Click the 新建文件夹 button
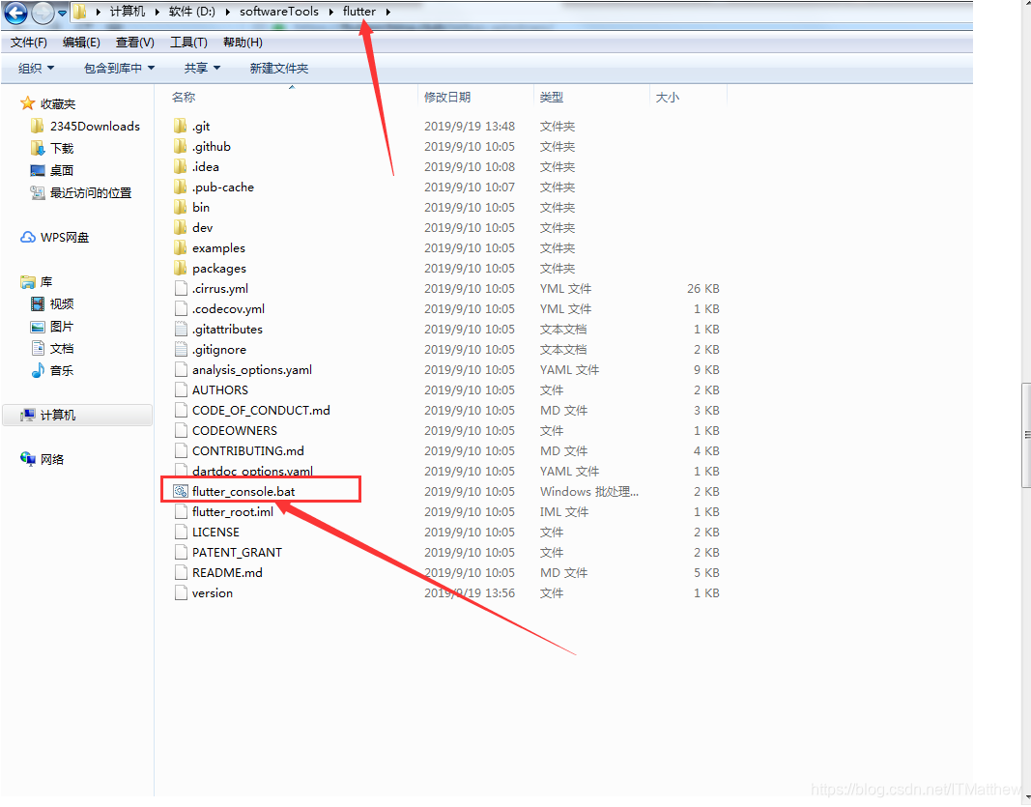 [279, 69]
